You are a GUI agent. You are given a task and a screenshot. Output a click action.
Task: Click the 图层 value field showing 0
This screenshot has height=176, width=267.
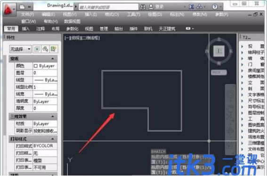45,73
